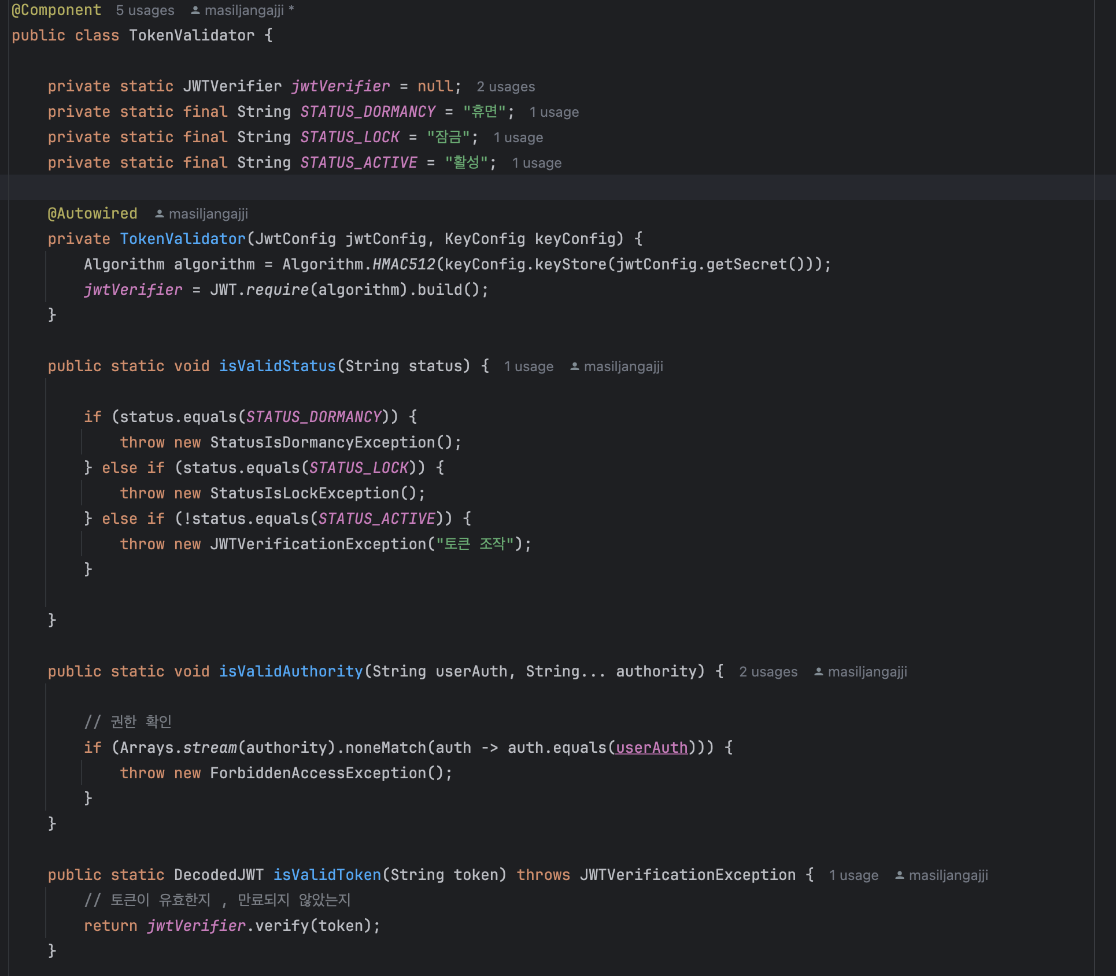
Task: Click the author icon on the isValidStatus line
Action: click(574, 367)
